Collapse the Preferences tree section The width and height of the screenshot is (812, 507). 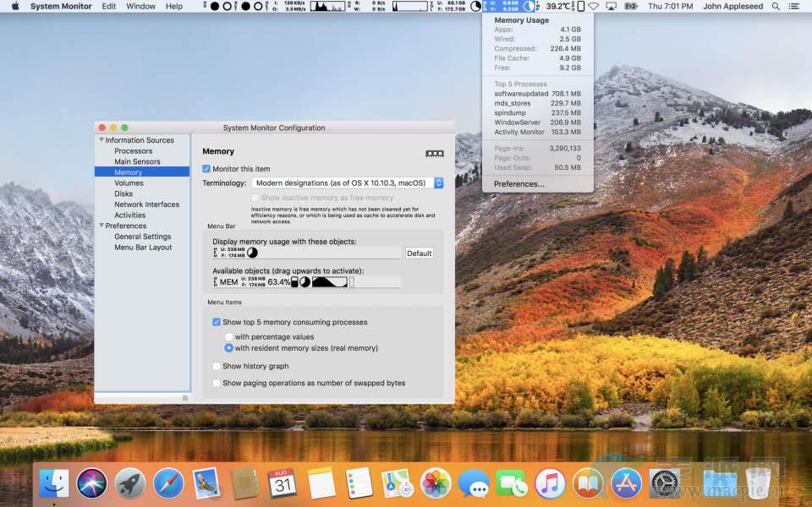(101, 226)
